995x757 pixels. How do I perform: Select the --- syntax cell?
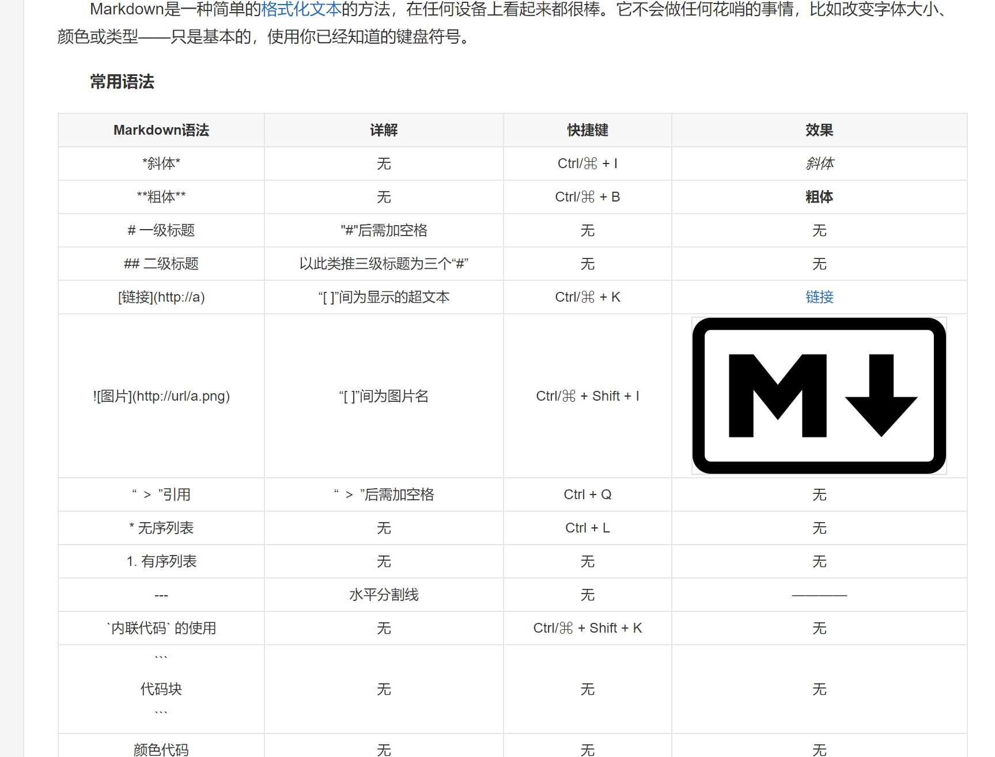[161, 595]
